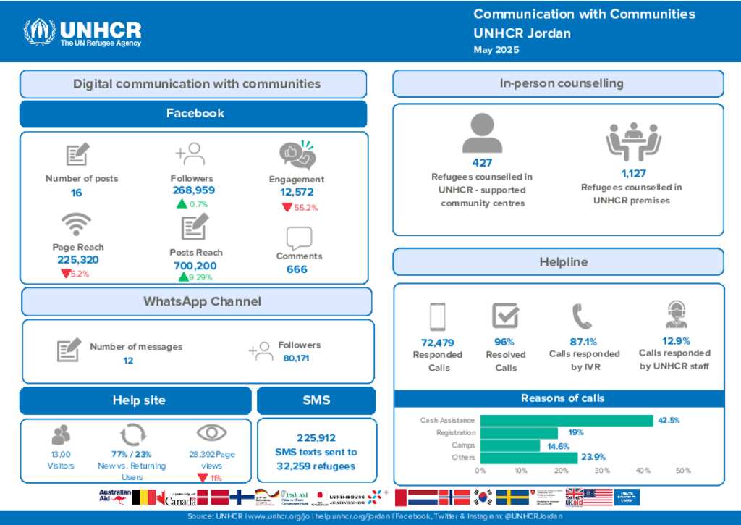Click the Facebook Followers add-person icon
741x525 pixels.
tap(190, 154)
